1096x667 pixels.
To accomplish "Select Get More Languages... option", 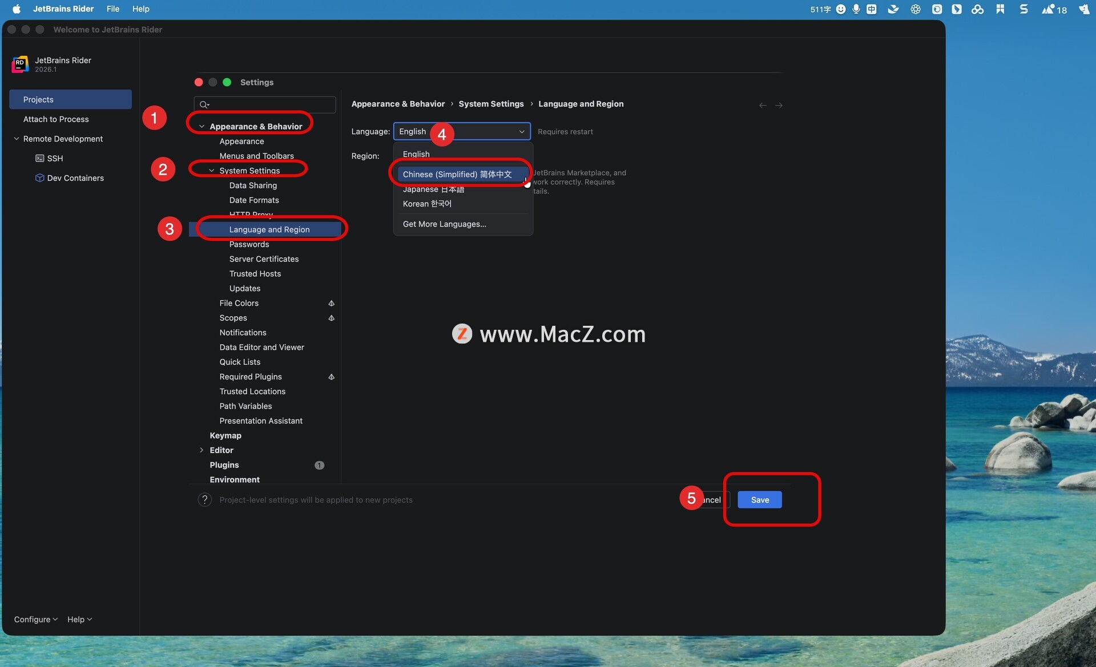I will click(x=444, y=224).
